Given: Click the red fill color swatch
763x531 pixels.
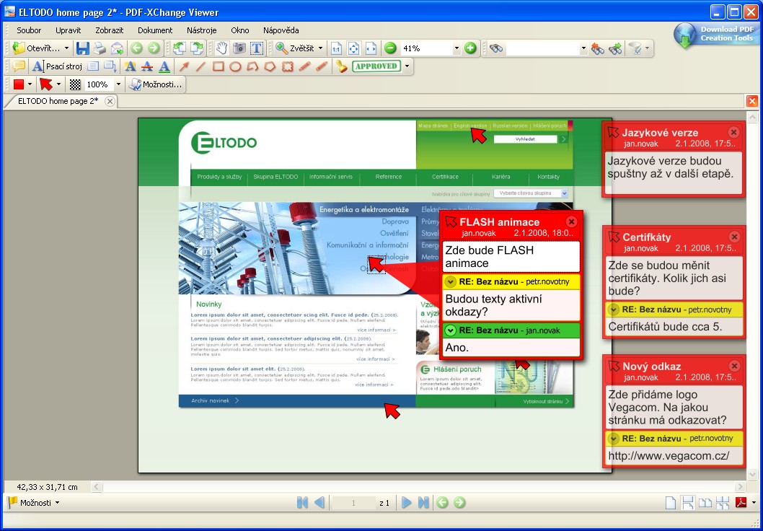Looking at the screenshot, I should (19, 84).
